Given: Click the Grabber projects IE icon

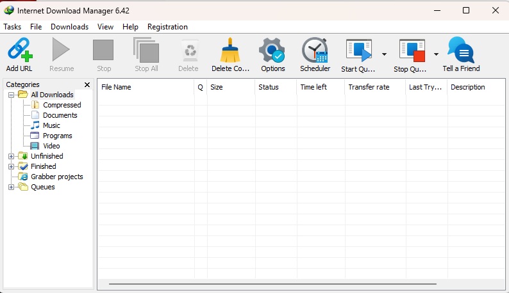Looking at the screenshot, I should point(23,177).
